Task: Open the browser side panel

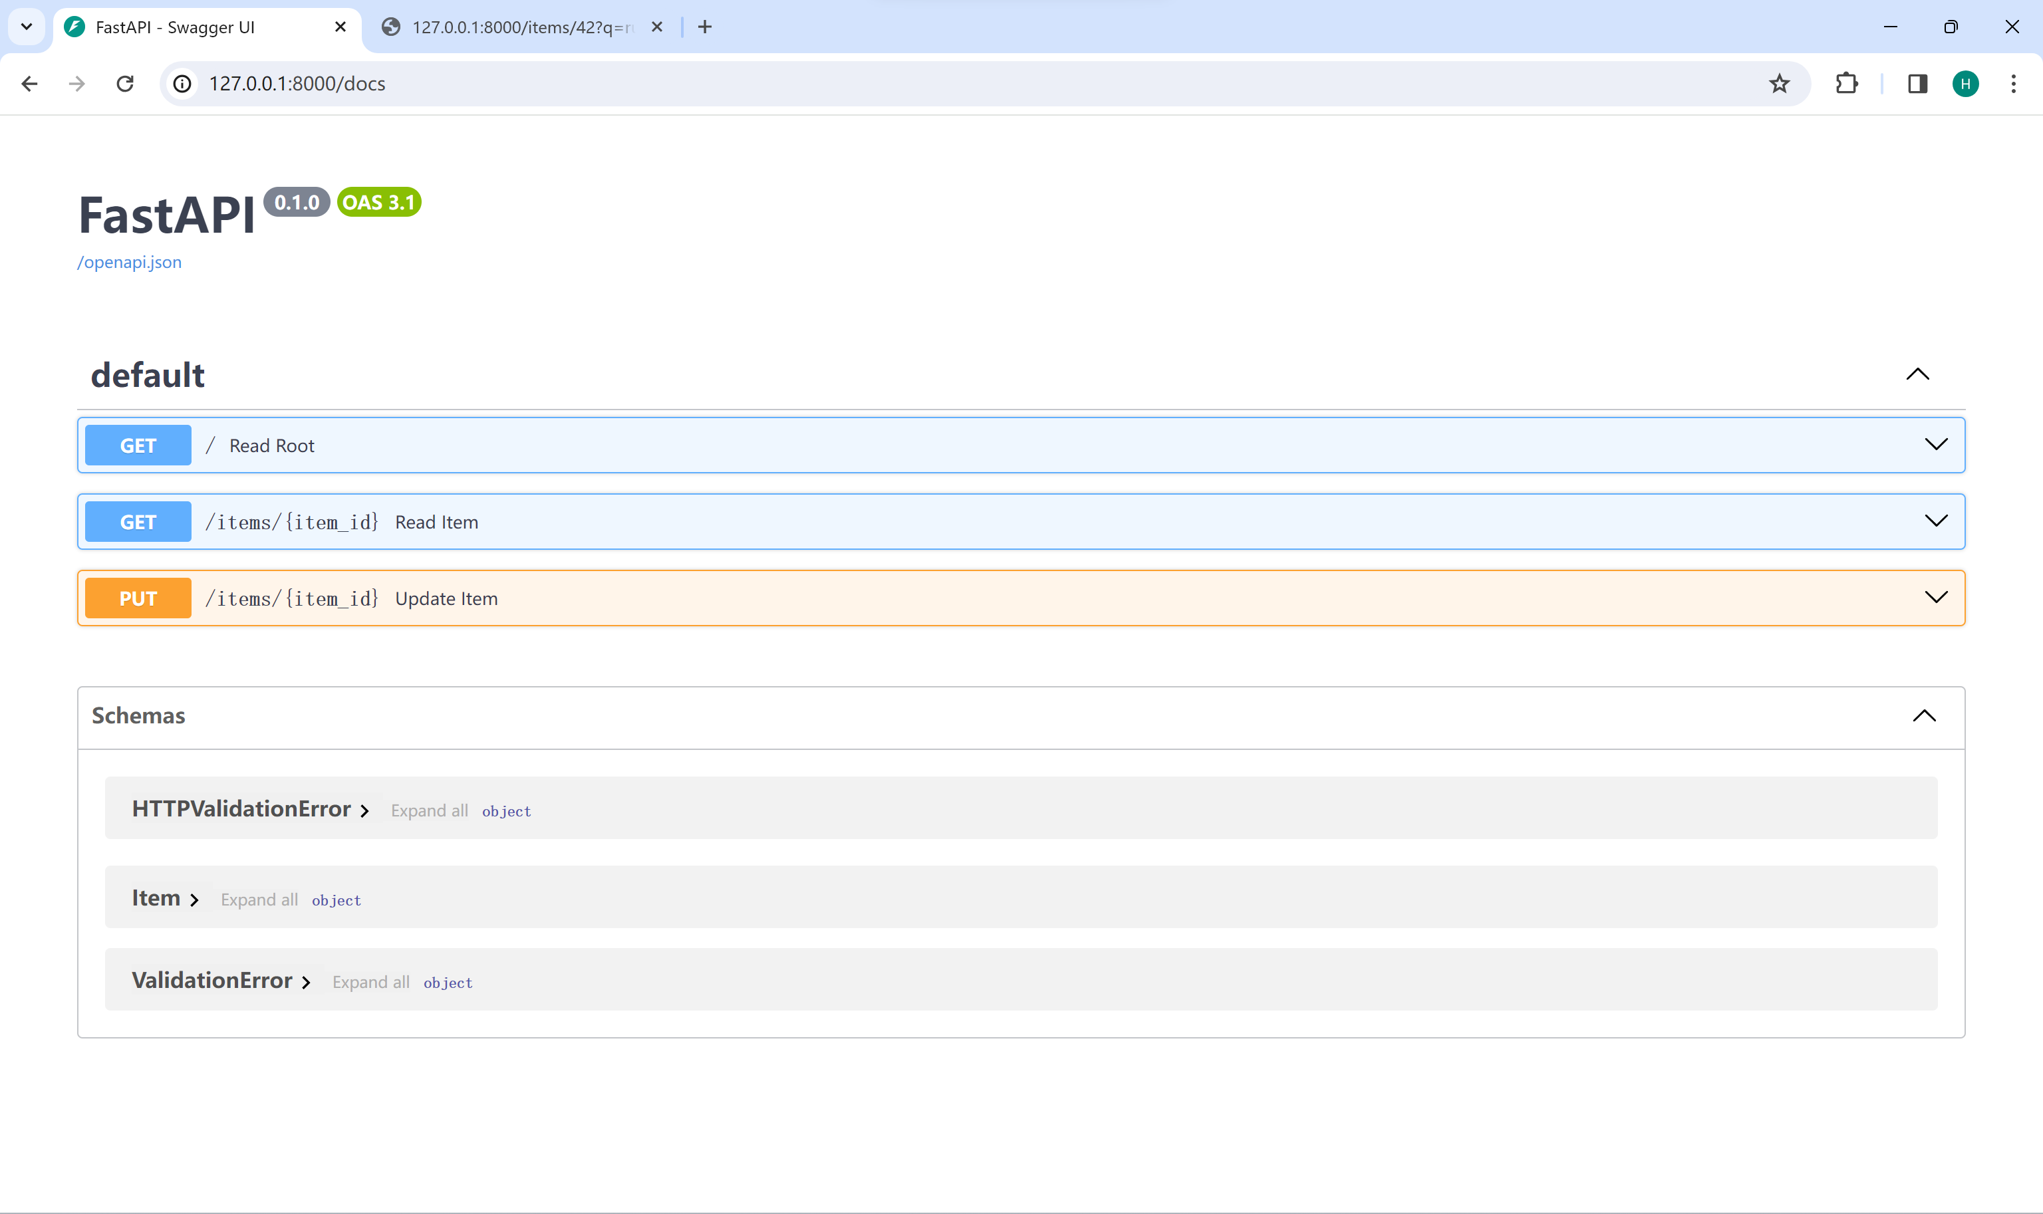Action: pos(1917,84)
